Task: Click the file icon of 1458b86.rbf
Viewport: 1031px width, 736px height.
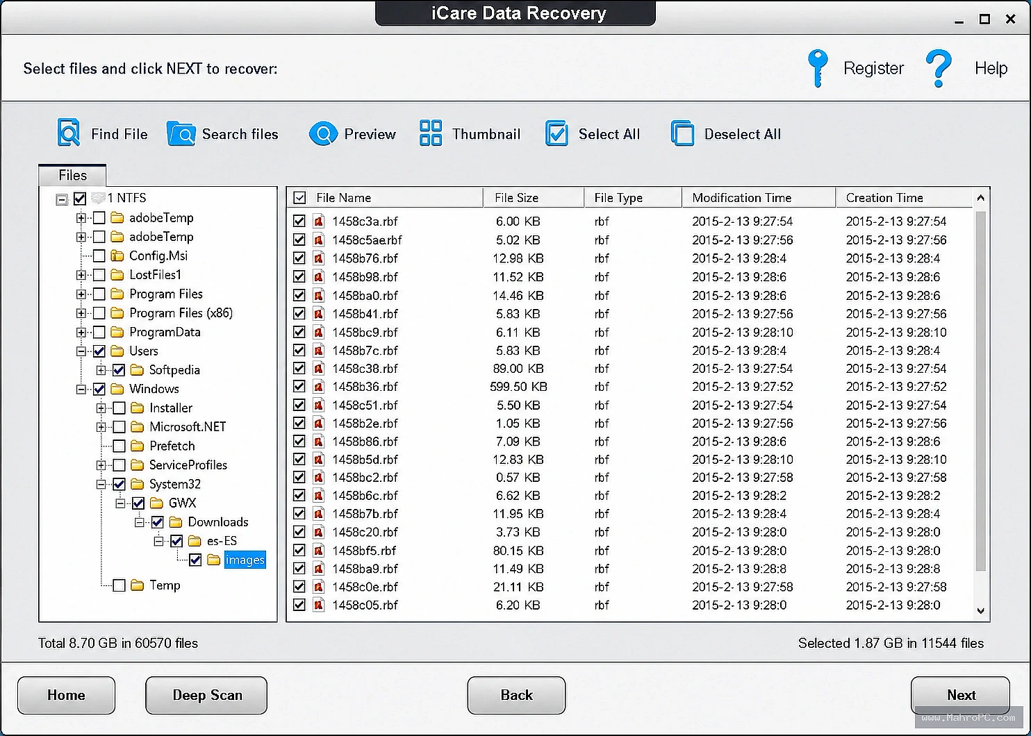Action: click(x=319, y=441)
